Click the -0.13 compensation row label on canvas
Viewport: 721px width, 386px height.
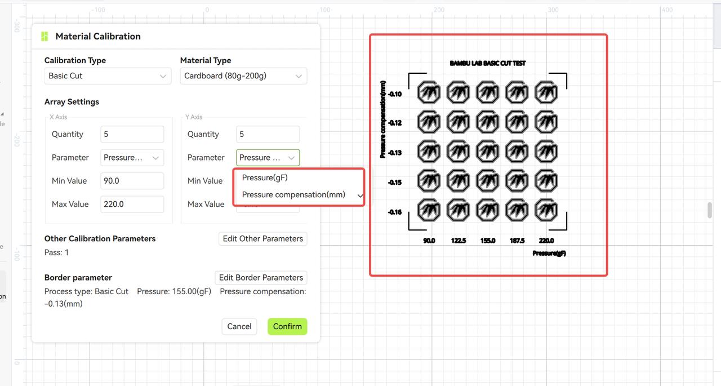pyautogui.click(x=395, y=153)
